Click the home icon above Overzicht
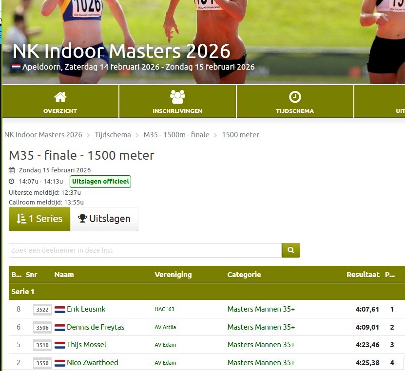The width and height of the screenshot is (405, 371). click(x=60, y=97)
